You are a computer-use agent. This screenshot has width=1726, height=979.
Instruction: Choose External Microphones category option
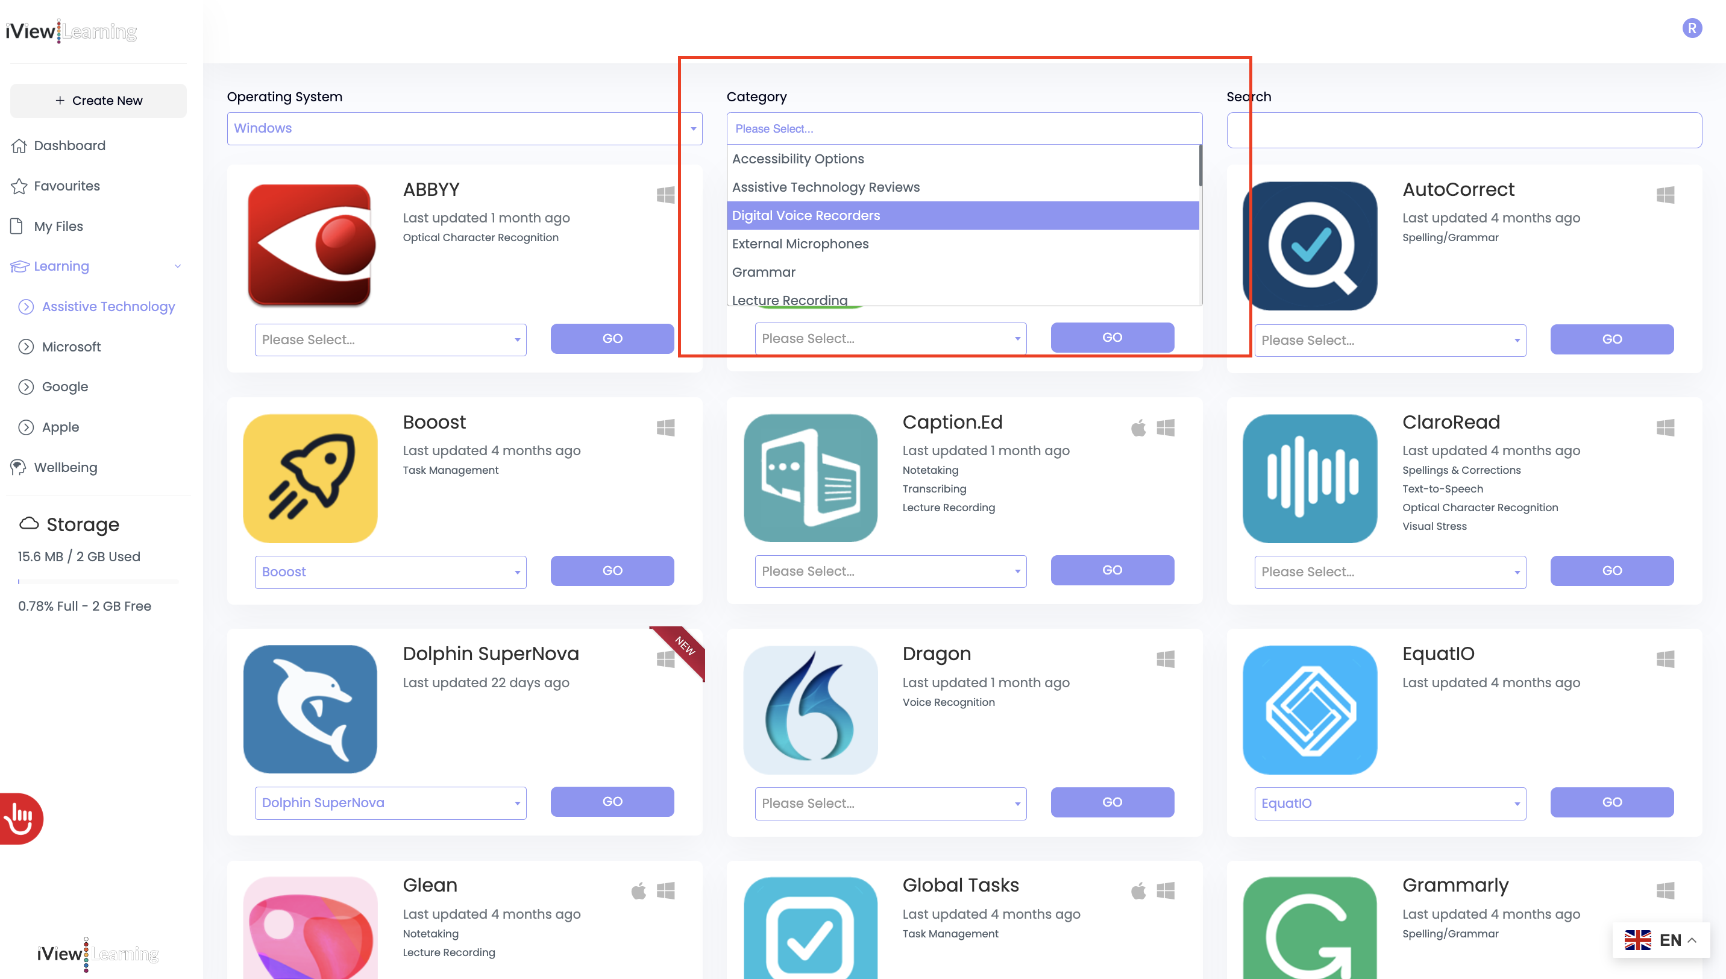(962, 244)
